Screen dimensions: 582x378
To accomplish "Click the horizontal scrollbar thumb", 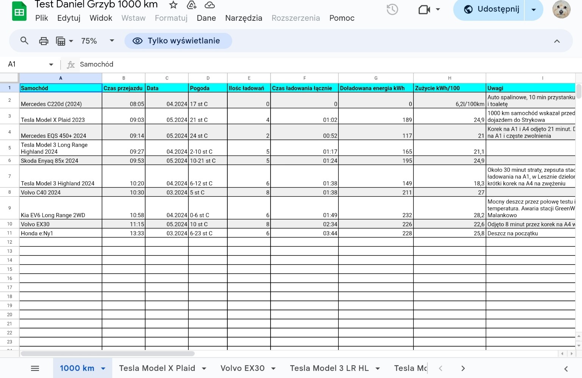I will [x=108, y=353].
